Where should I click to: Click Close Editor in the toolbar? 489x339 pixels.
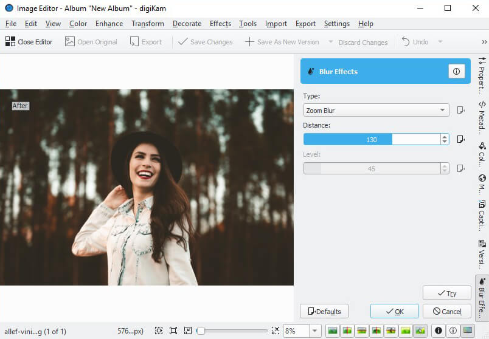point(29,42)
